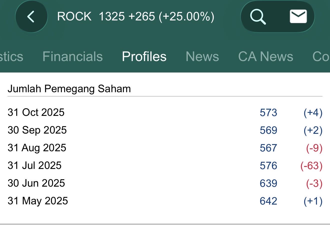330x227 pixels.
Task: Tap shareholder count 573
Action: pyautogui.click(x=268, y=113)
